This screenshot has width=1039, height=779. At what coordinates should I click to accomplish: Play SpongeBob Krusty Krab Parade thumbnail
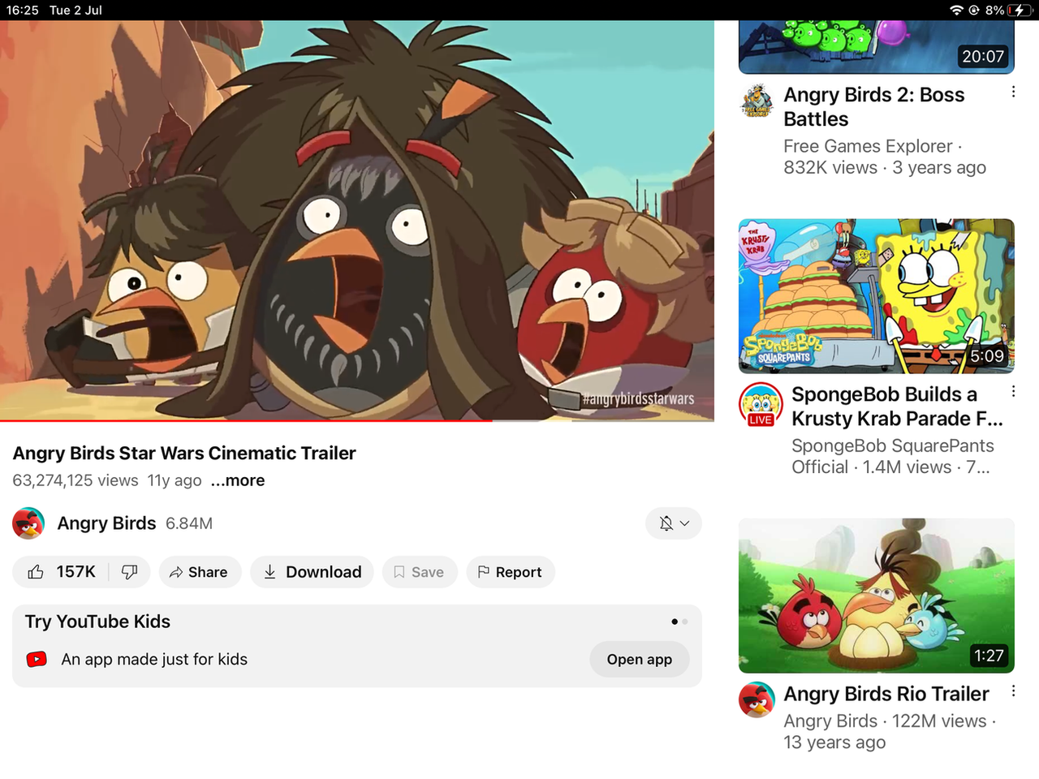click(877, 296)
